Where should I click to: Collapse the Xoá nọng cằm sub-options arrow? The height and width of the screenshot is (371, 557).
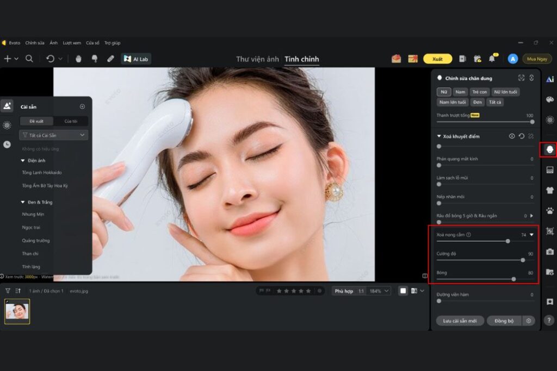(532, 235)
